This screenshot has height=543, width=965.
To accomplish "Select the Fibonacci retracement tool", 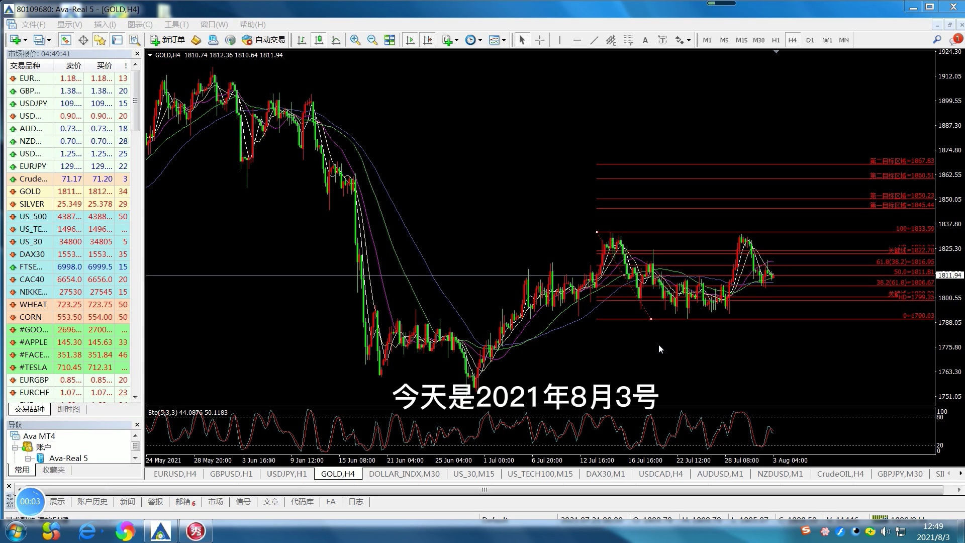I will 628,40.
